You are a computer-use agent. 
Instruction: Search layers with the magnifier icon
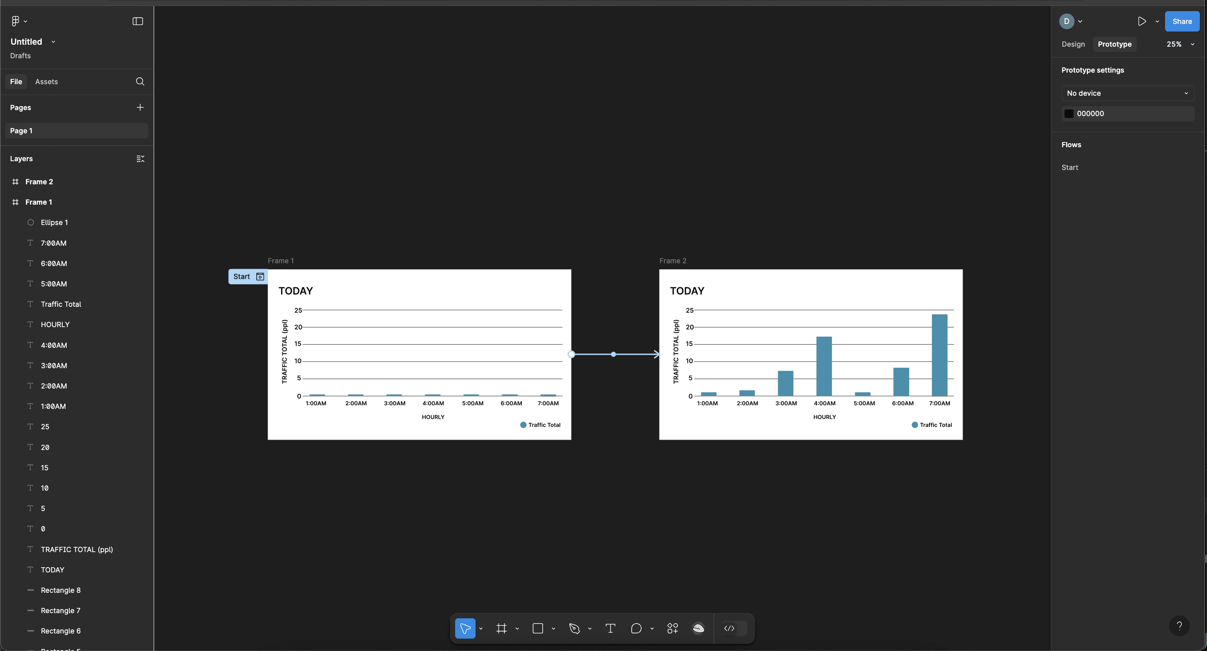pyautogui.click(x=140, y=81)
